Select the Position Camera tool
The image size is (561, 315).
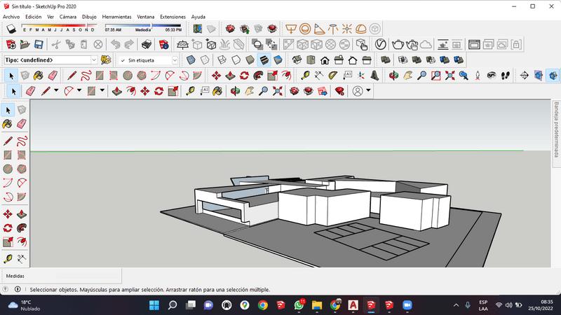pyautogui.click(x=478, y=76)
